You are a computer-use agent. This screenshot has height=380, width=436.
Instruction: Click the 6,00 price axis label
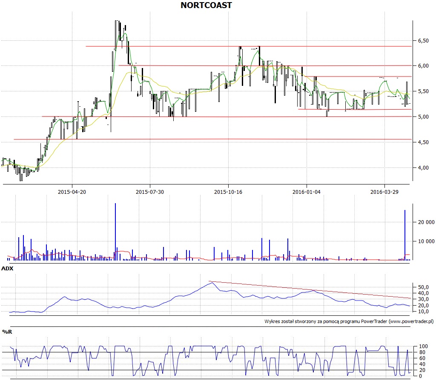[x=423, y=66]
